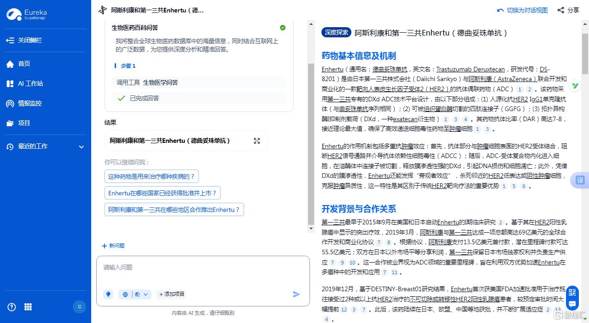The image size is (589, 323).
Task: Collapse the sidebar with 关闭侧栏
Action: 24,40
